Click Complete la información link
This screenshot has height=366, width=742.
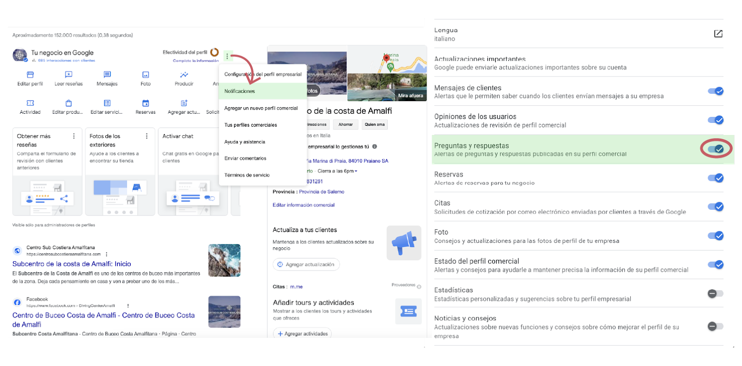(196, 60)
